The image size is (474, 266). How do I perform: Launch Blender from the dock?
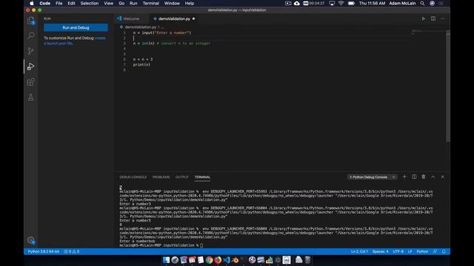click(236, 259)
